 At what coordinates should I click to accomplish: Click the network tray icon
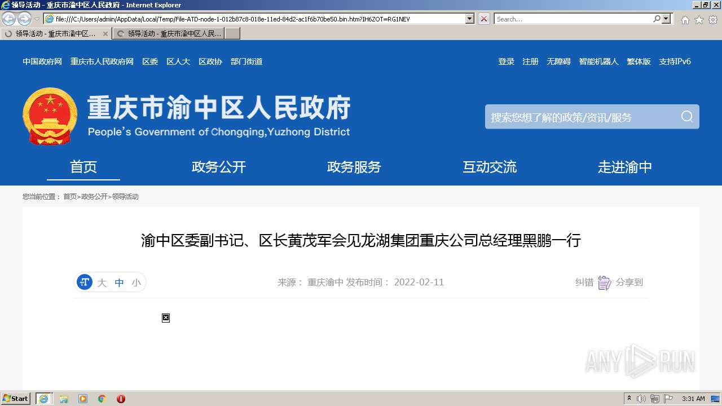click(x=655, y=399)
